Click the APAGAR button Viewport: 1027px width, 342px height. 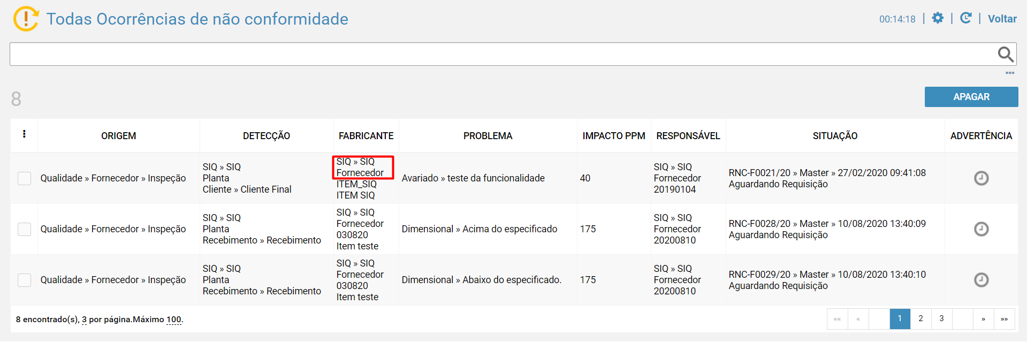point(971,97)
